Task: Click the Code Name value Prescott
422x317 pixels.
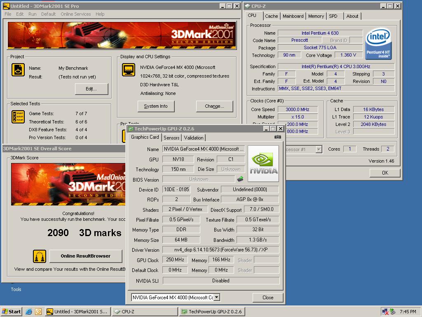Action: (300, 40)
